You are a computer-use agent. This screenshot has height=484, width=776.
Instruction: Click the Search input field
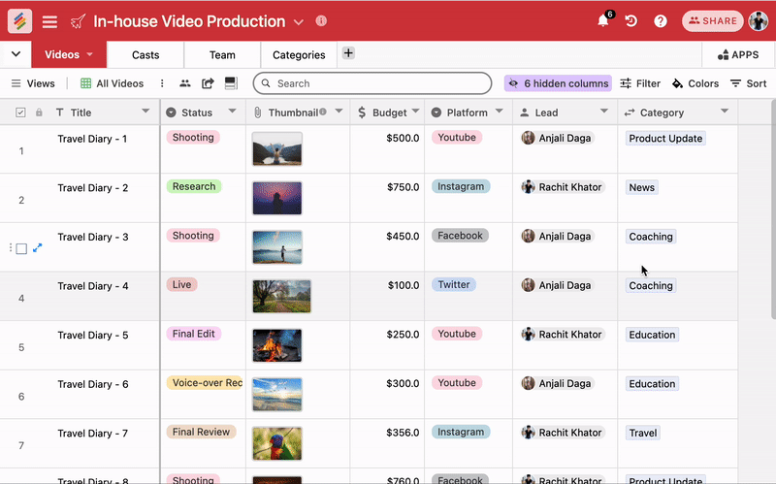point(372,83)
